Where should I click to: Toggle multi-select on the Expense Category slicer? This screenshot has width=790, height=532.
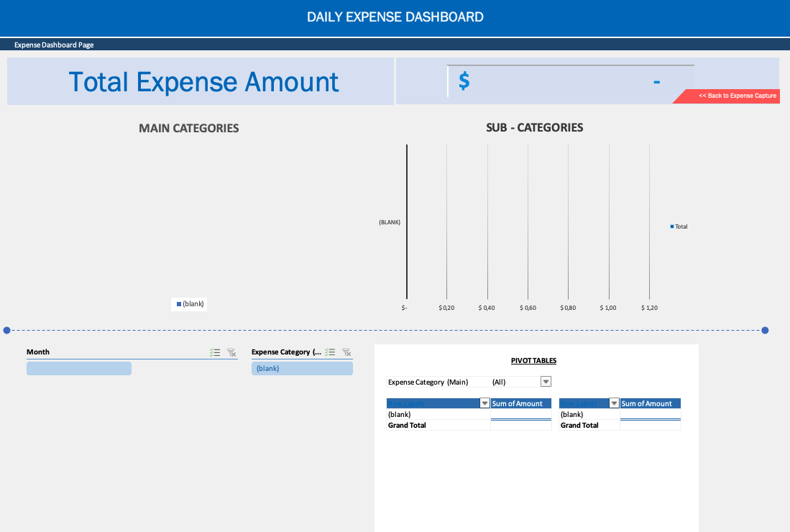pyautogui.click(x=330, y=352)
